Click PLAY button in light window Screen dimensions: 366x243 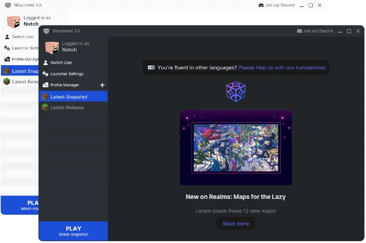[x=20, y=205]
